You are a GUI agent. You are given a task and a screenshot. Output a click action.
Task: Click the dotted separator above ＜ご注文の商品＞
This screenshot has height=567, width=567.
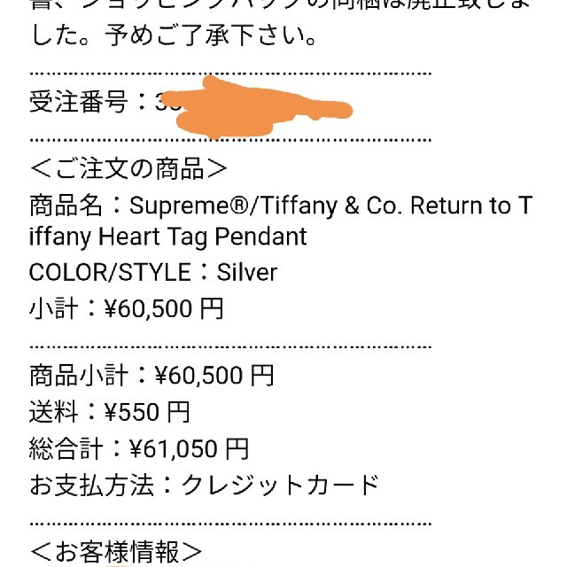pyautogui.click(x=230, y=140)
